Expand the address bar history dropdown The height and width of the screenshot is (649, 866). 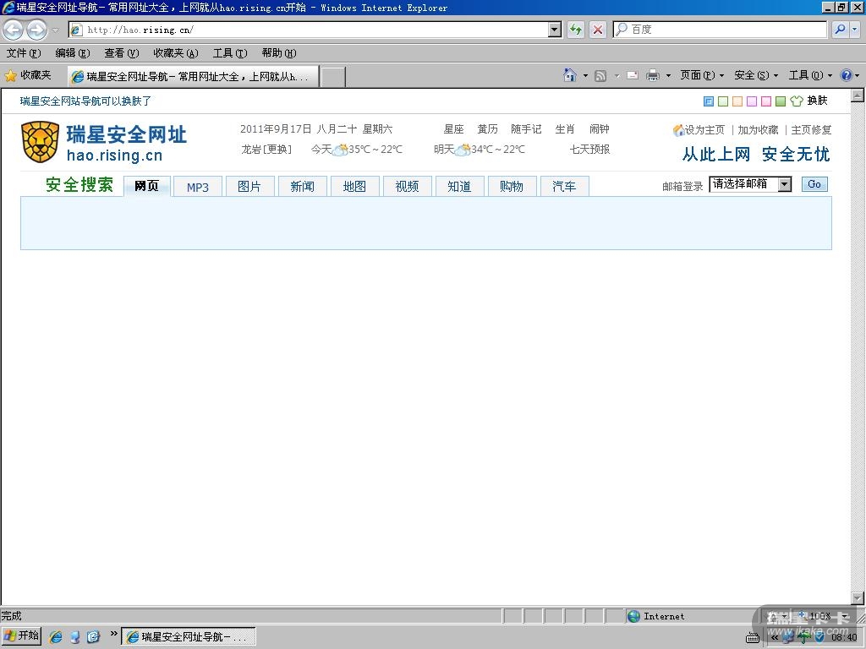(x=555, y=30)
